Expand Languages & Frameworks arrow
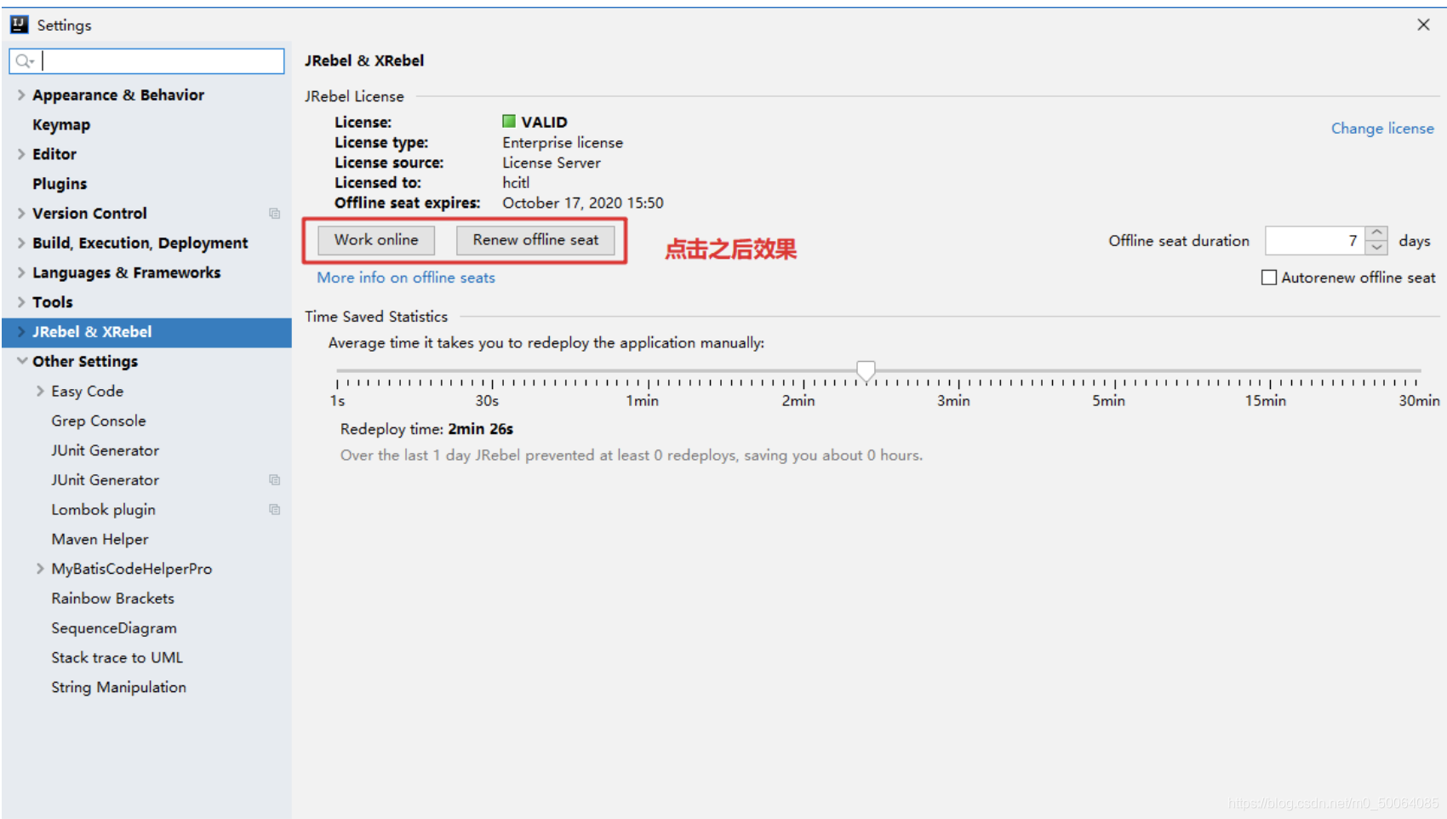Screen dimensions: 1447x819 [21, 272]
